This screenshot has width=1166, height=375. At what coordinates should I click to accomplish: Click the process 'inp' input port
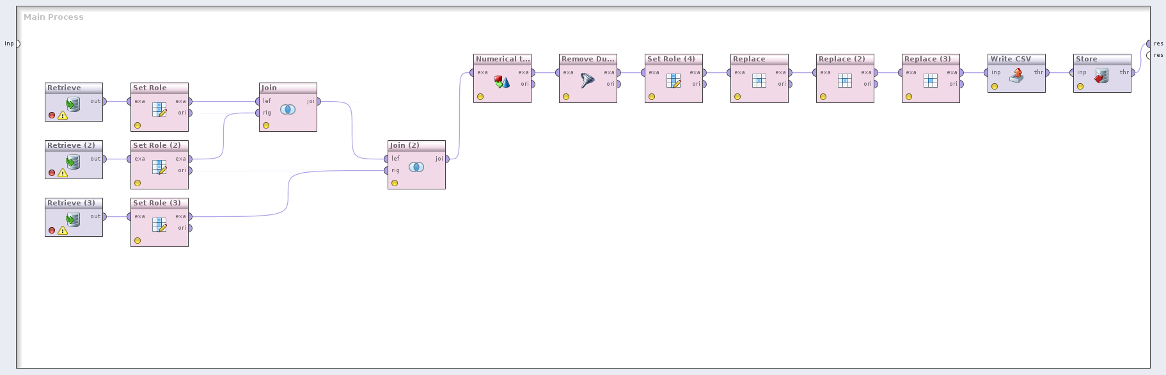(x=17, y=44)
